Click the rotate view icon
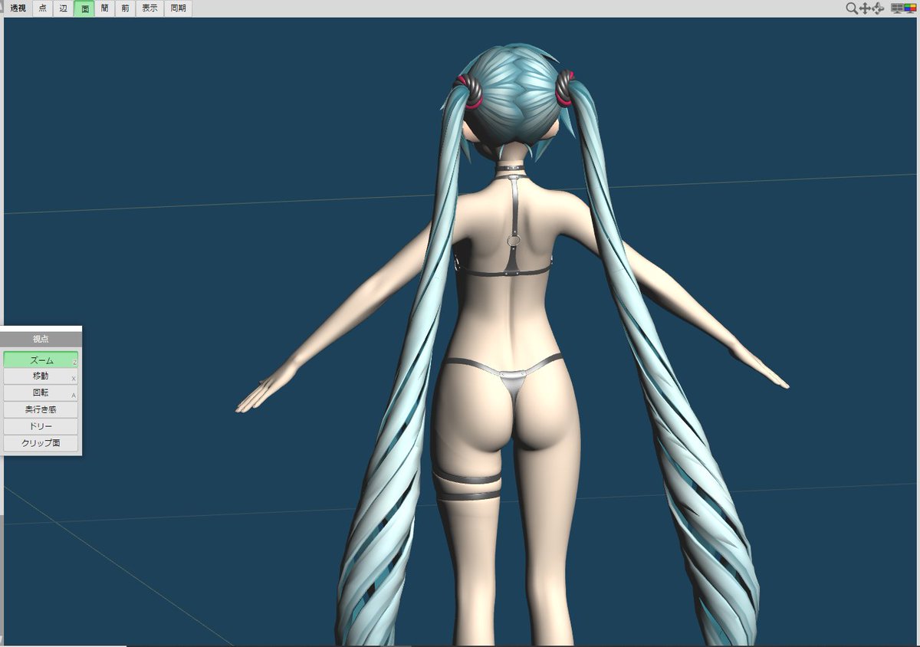Viewport: 920px width, 647px height. (879, 8)
